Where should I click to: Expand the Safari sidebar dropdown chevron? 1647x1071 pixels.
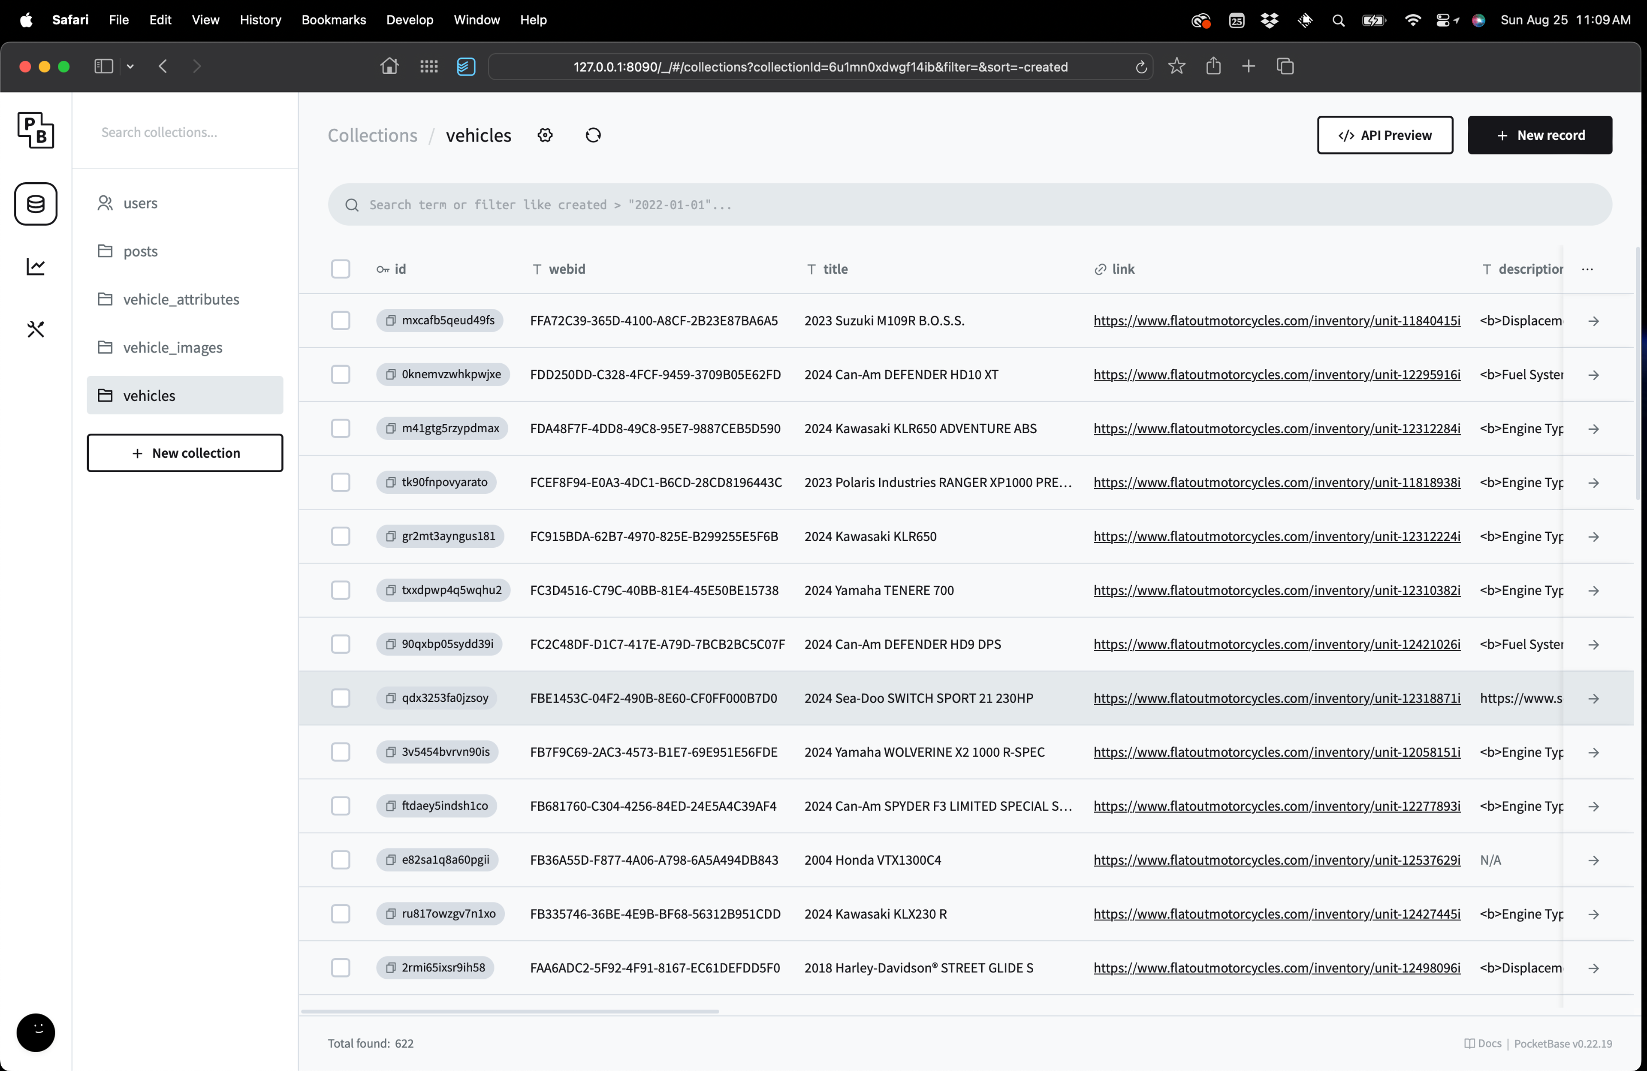(x=130, y=66)
